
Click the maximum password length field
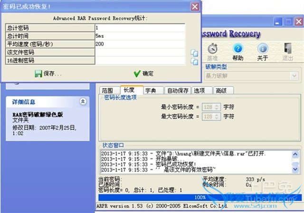211,116
